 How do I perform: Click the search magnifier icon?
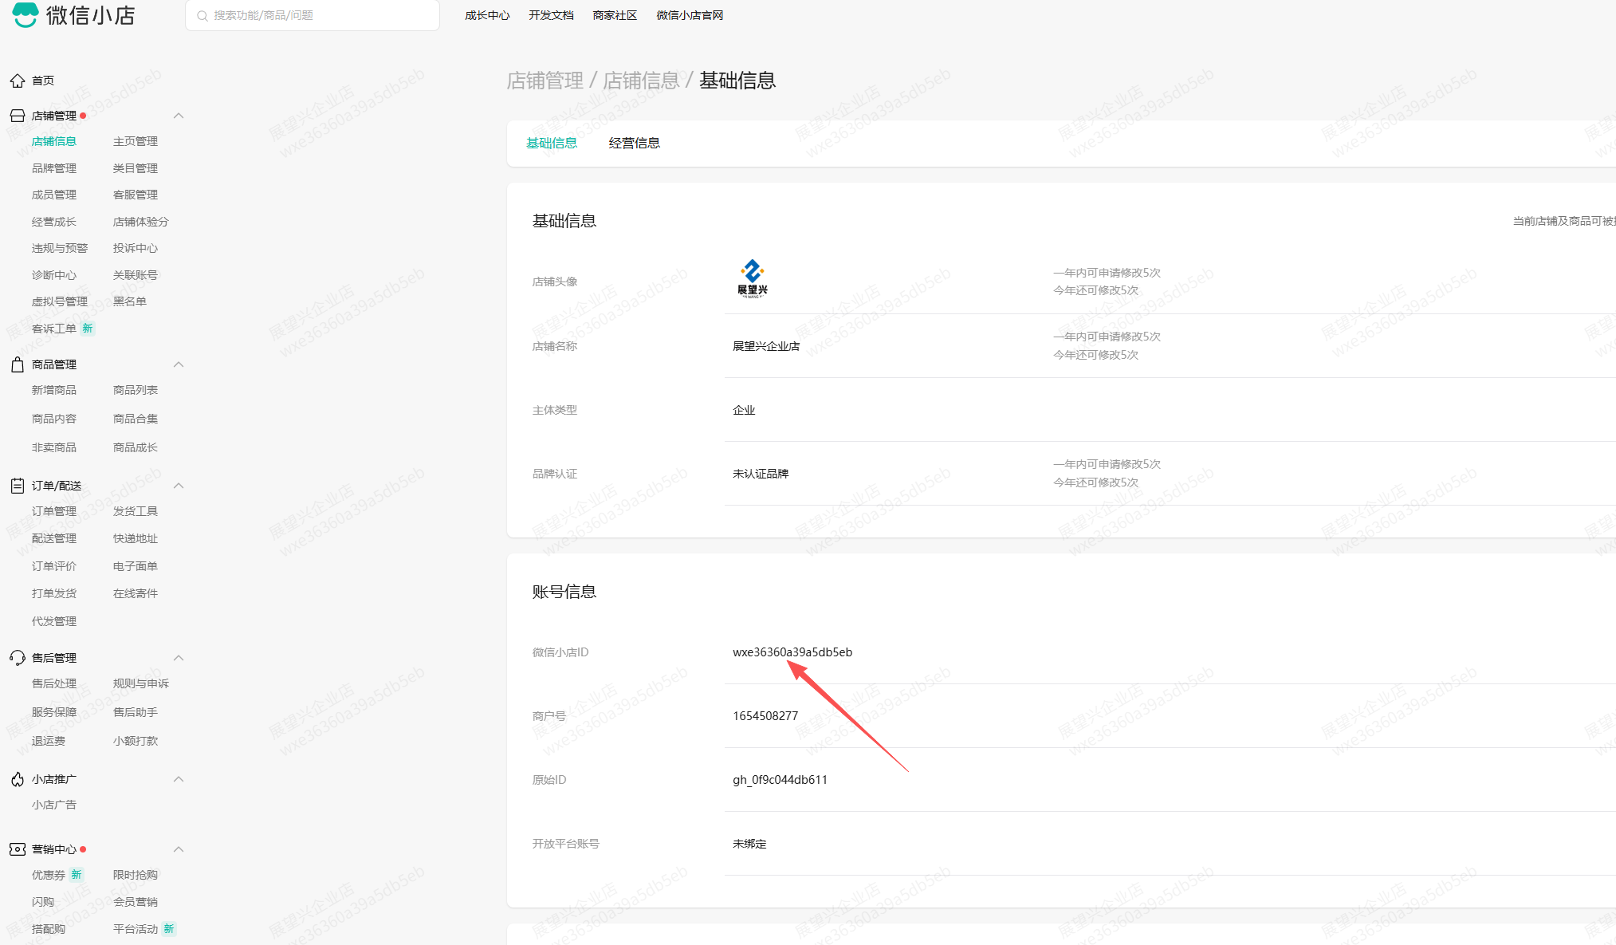tap(202, 16)
